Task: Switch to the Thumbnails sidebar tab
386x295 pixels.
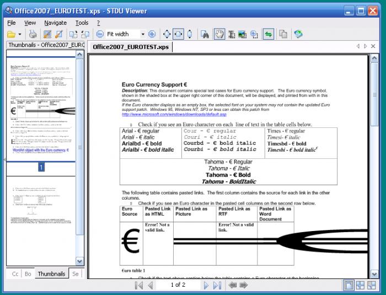Action: [51, 273]
